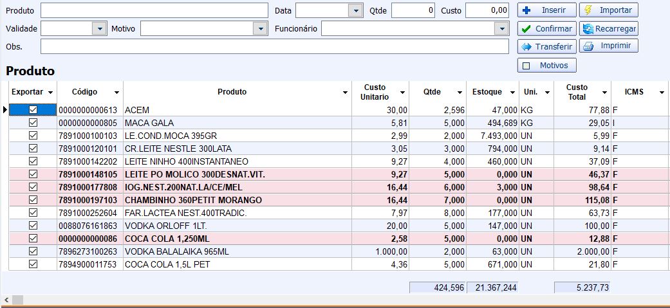Expand the Motivo combo box
The image size is (670, 308).
260,29
